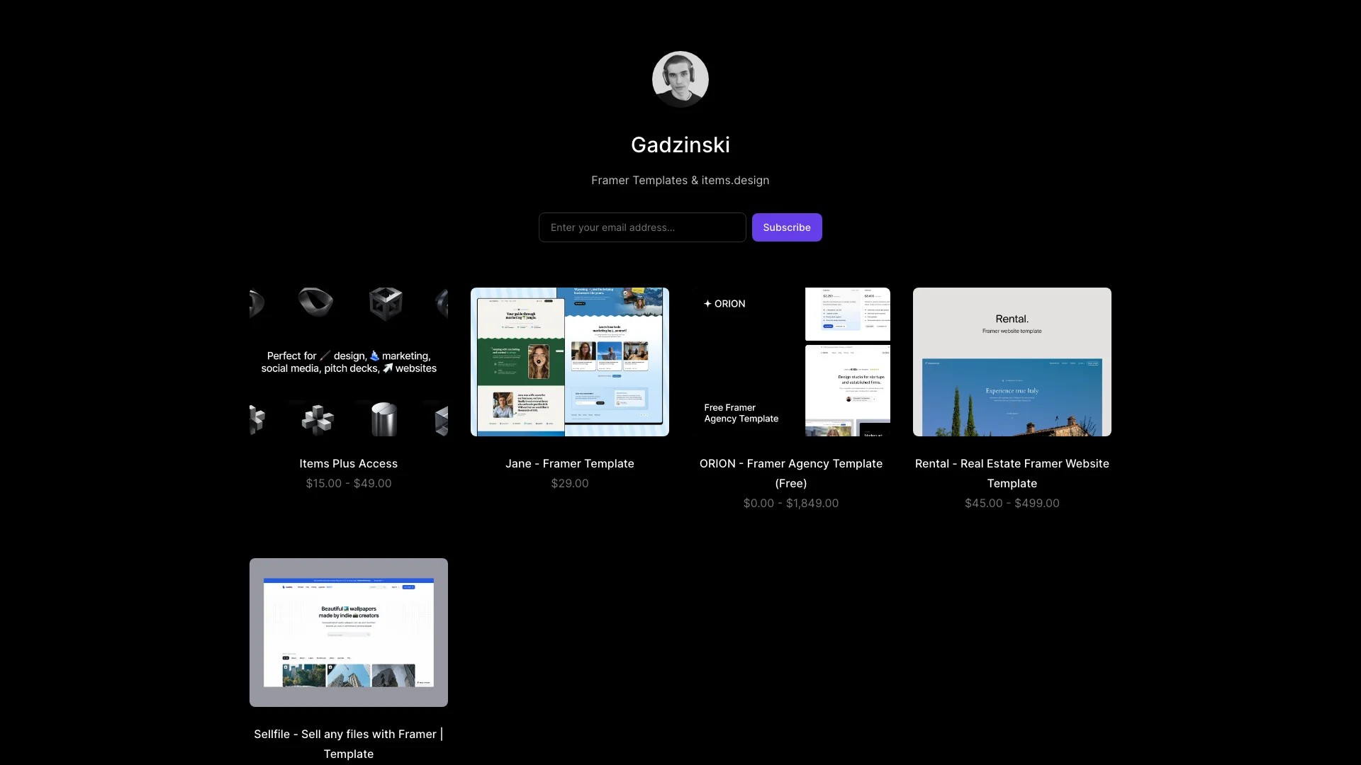The height and width of the screenshot is (765, 1361).
Task: Open the Items Plus Access thumbnail
Action: pos(349,362)
